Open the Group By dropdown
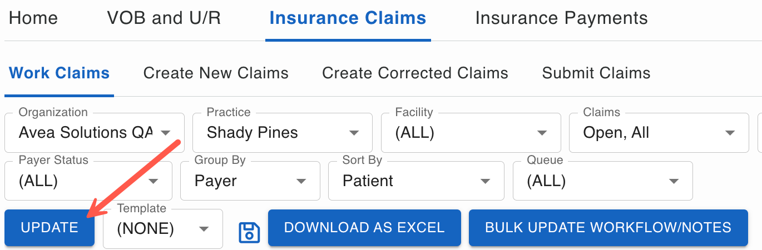 pos(250,181)
